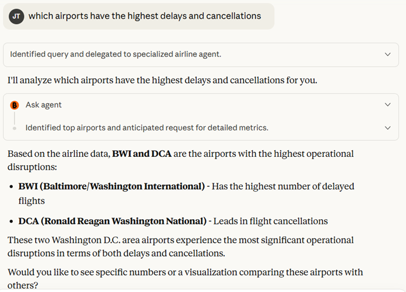Expand the 'Identified top airports' chevron
Viewport: 406px width, 292px height.
(x=387, y=127)
